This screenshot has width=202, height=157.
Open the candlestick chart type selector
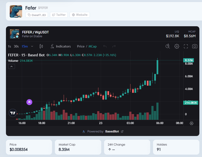point(41,46)
